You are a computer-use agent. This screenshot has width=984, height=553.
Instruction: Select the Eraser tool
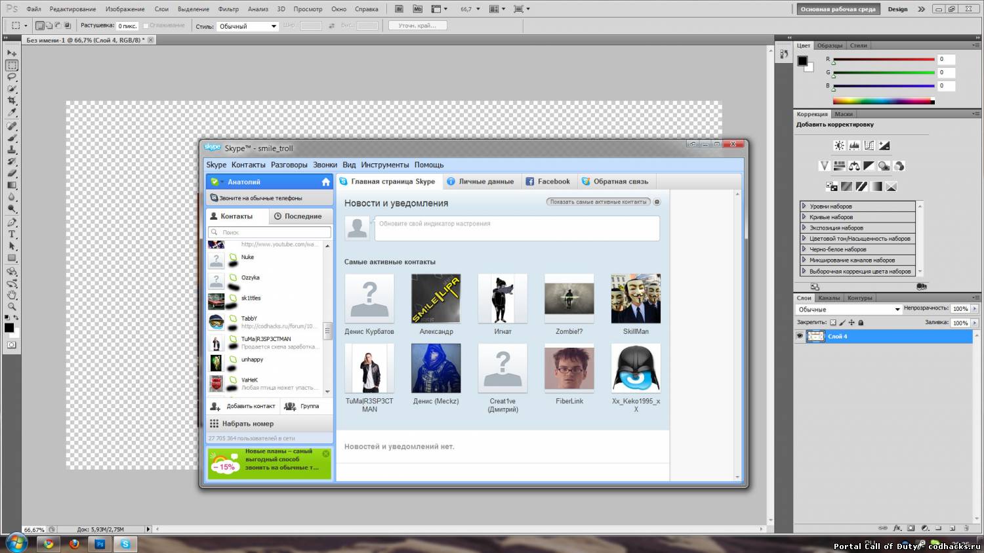click(12, 174)
